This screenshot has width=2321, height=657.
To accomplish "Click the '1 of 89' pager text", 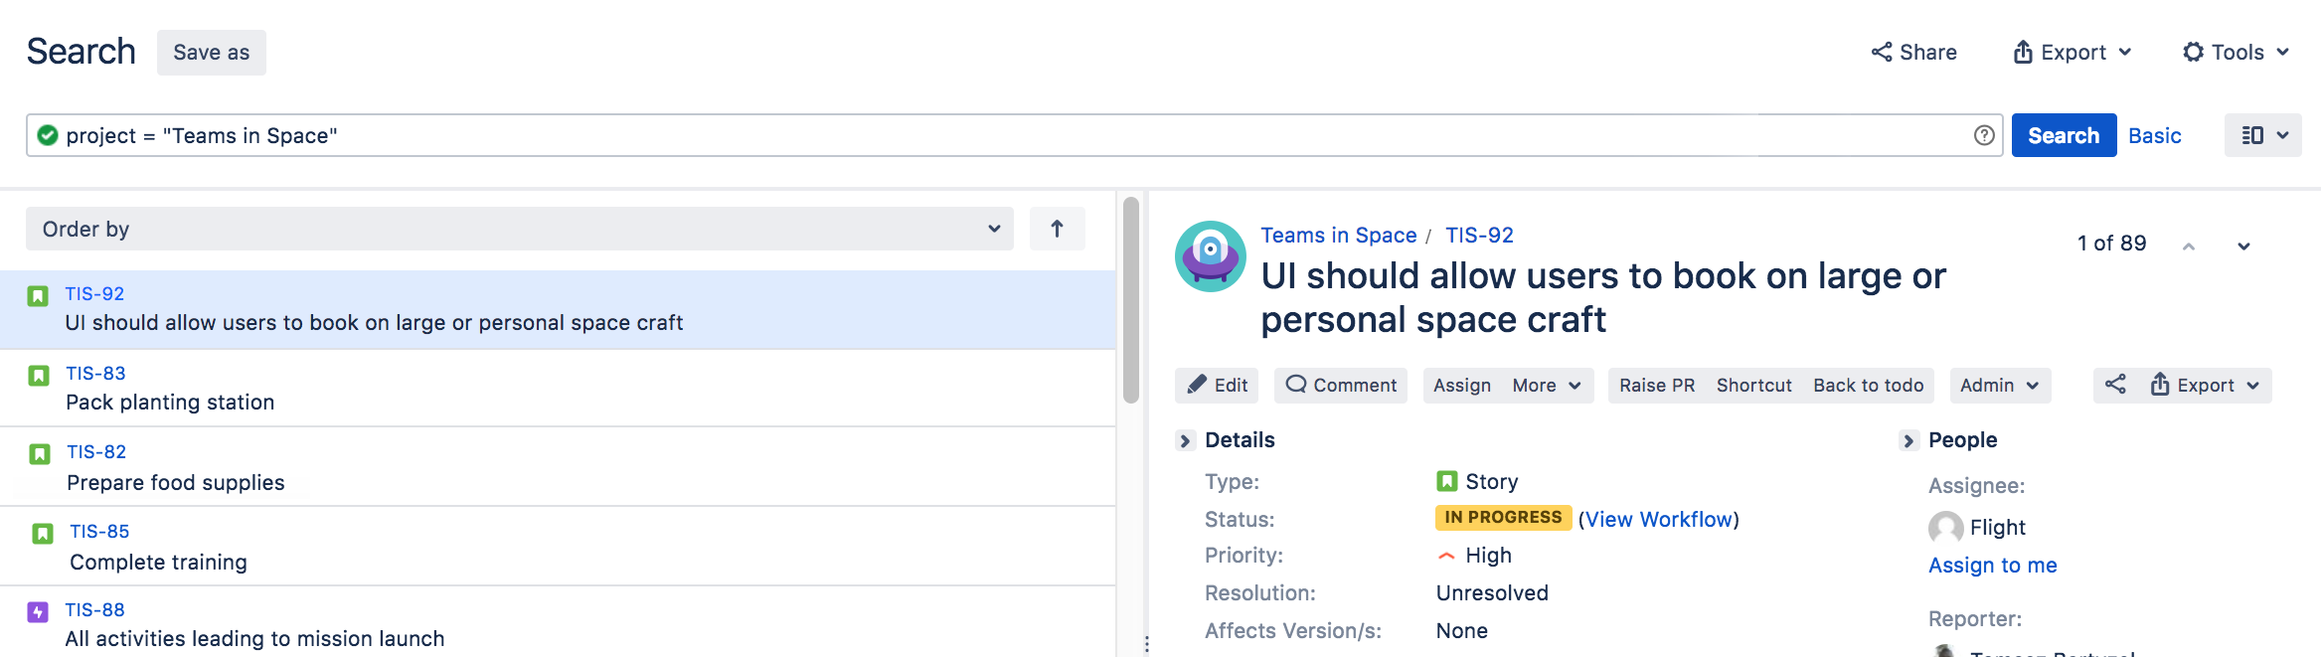I will point(2111,244).
